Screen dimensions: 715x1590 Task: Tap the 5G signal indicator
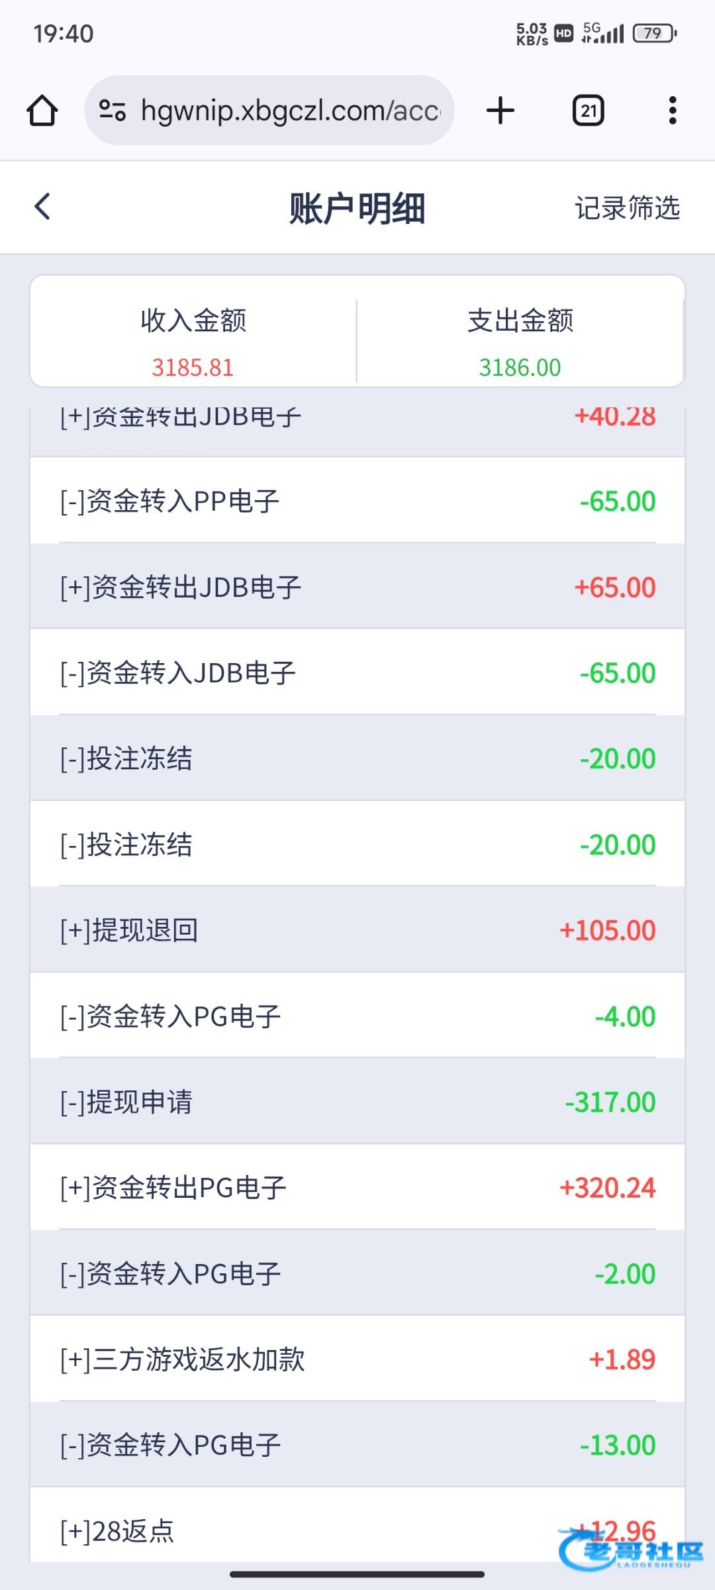[602, 33]
